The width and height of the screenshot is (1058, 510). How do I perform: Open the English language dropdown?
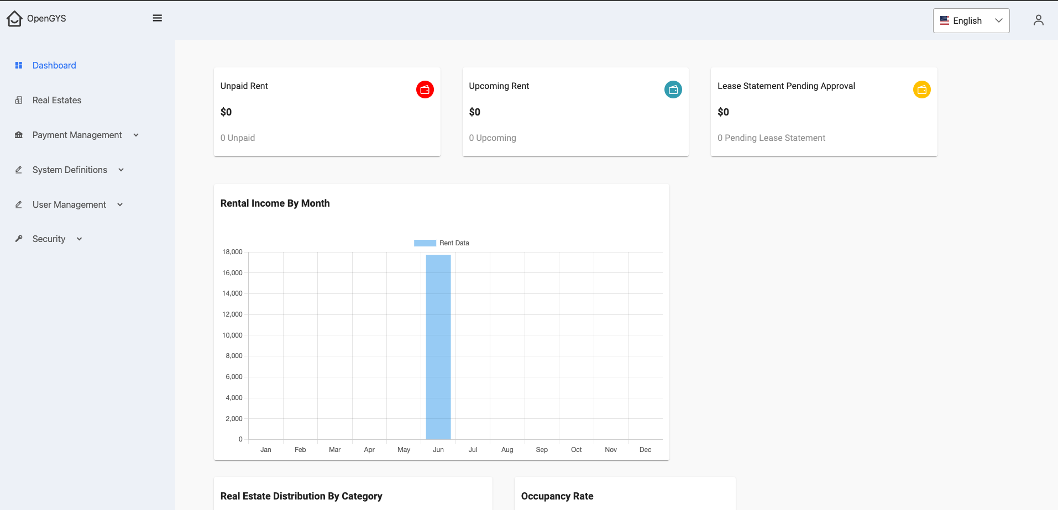tap(971, 20)
